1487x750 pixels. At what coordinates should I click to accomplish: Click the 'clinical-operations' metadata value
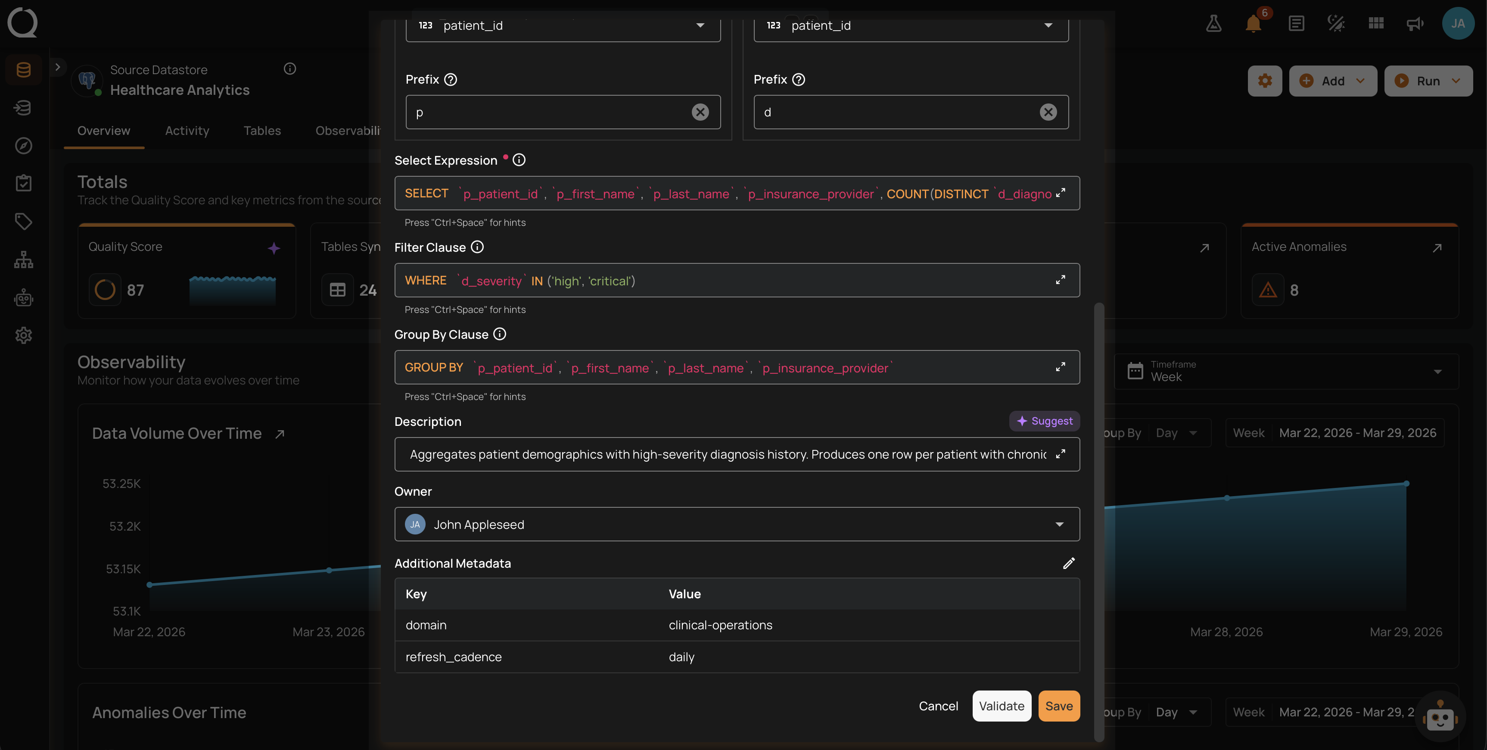(x=720, y=625)
